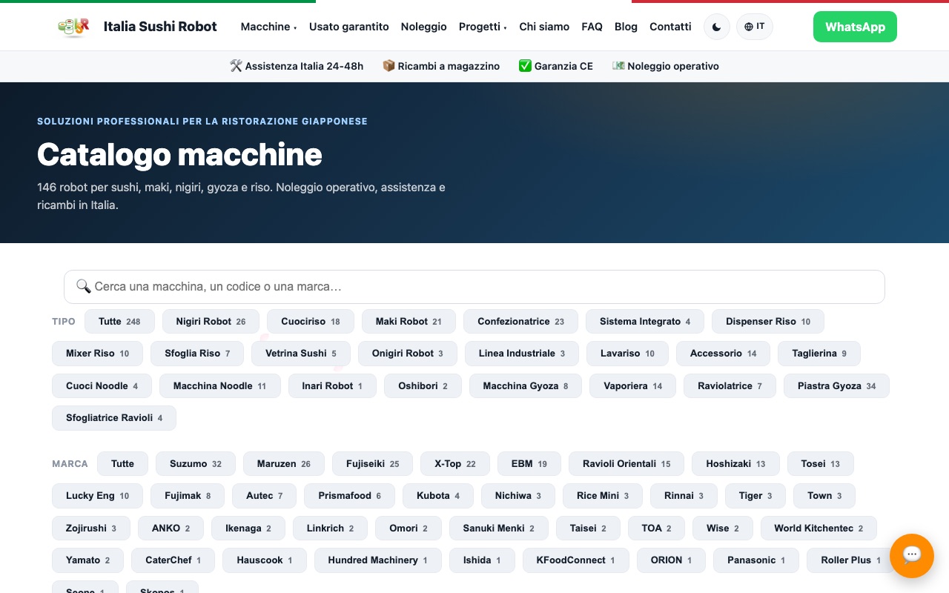Open the Noleggio menu item
The width and height of the screenshot is (949, 593).
424,27
